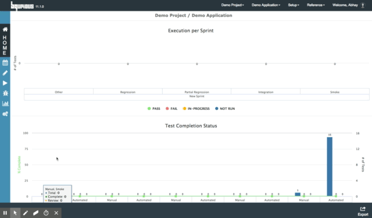Open the gears settings icon in the sidebar

coord(5,114)
